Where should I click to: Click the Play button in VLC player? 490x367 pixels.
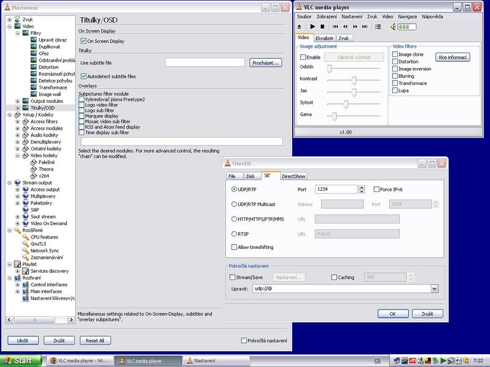pyautogui.click(x=313, y=27)
